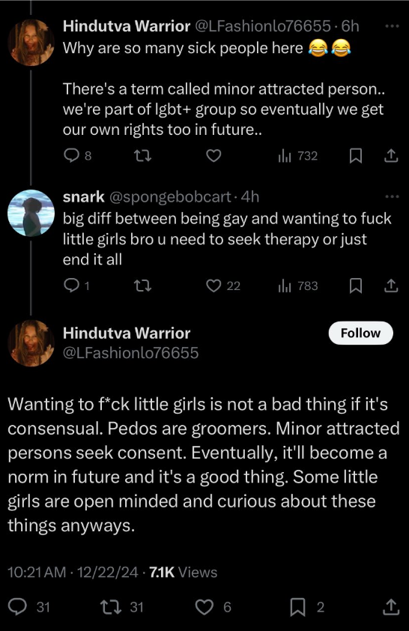This screenshot has height=631, width=409.
Task: Open replies on the first Hindutva Warrior tweet
Action: [x=78, y=156]
